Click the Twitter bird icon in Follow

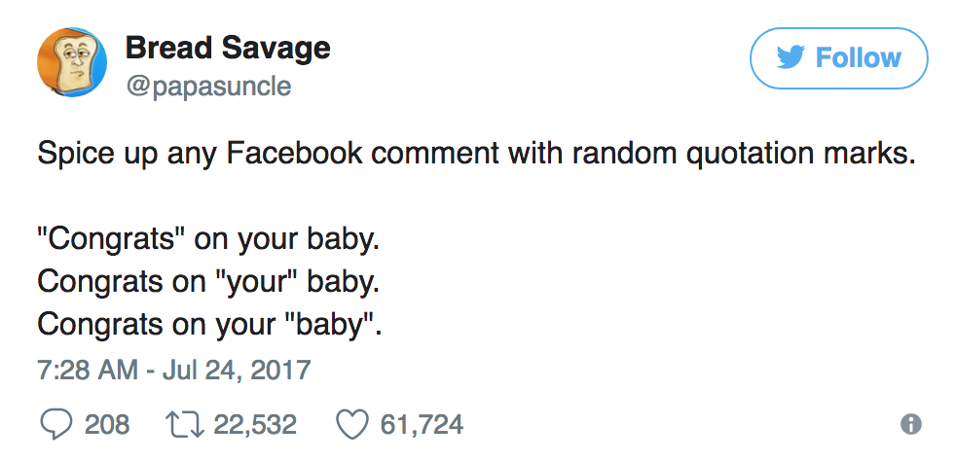(x=792, y=58)
